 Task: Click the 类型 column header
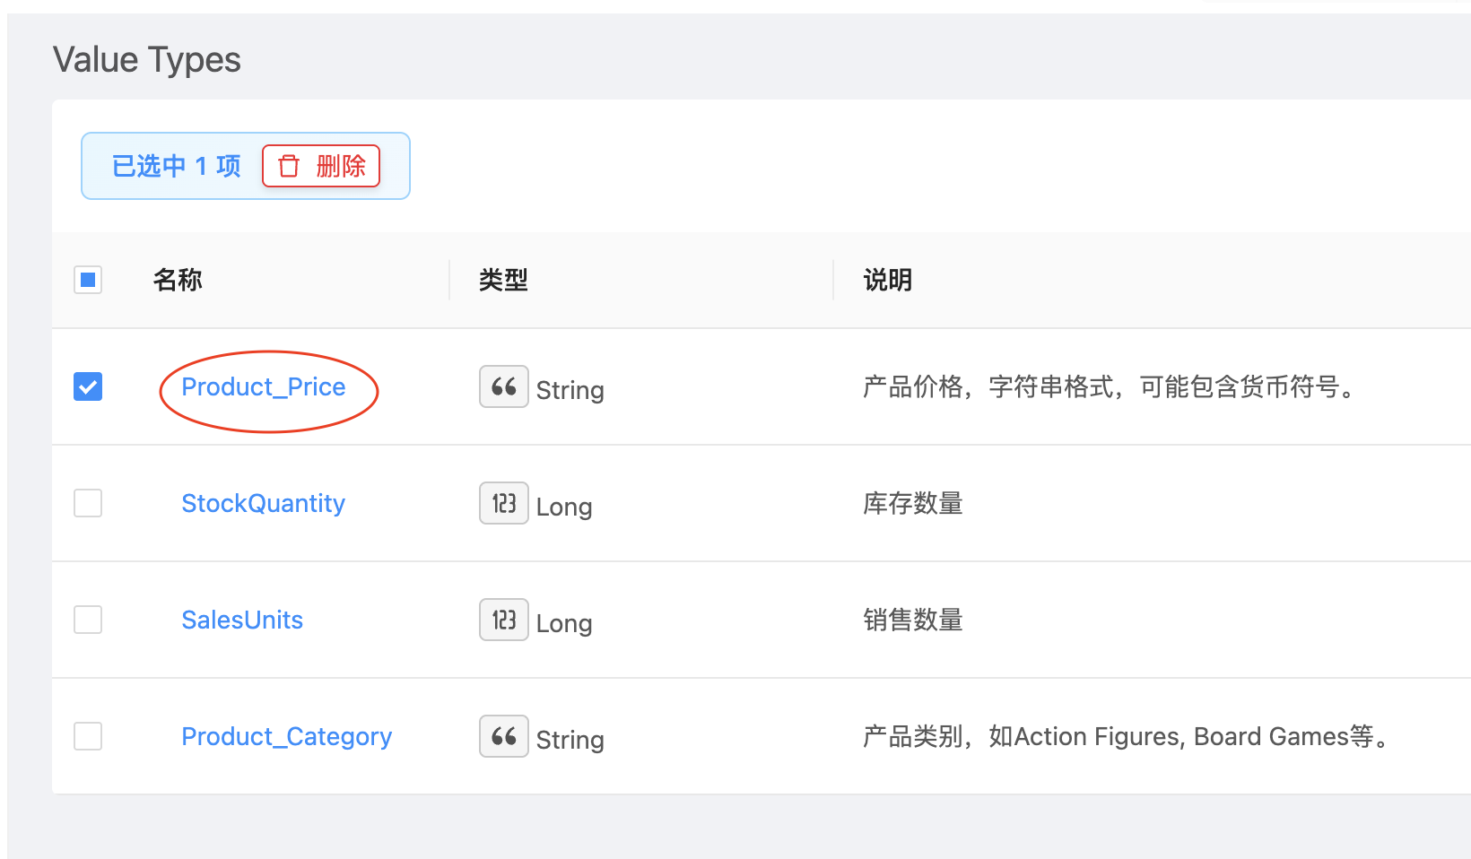[503, 280]
